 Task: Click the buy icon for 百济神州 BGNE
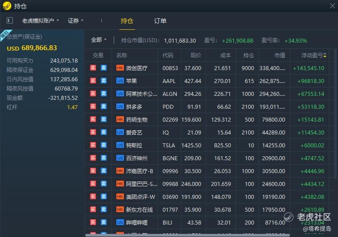pyautogui.click(x=93, y=158)
